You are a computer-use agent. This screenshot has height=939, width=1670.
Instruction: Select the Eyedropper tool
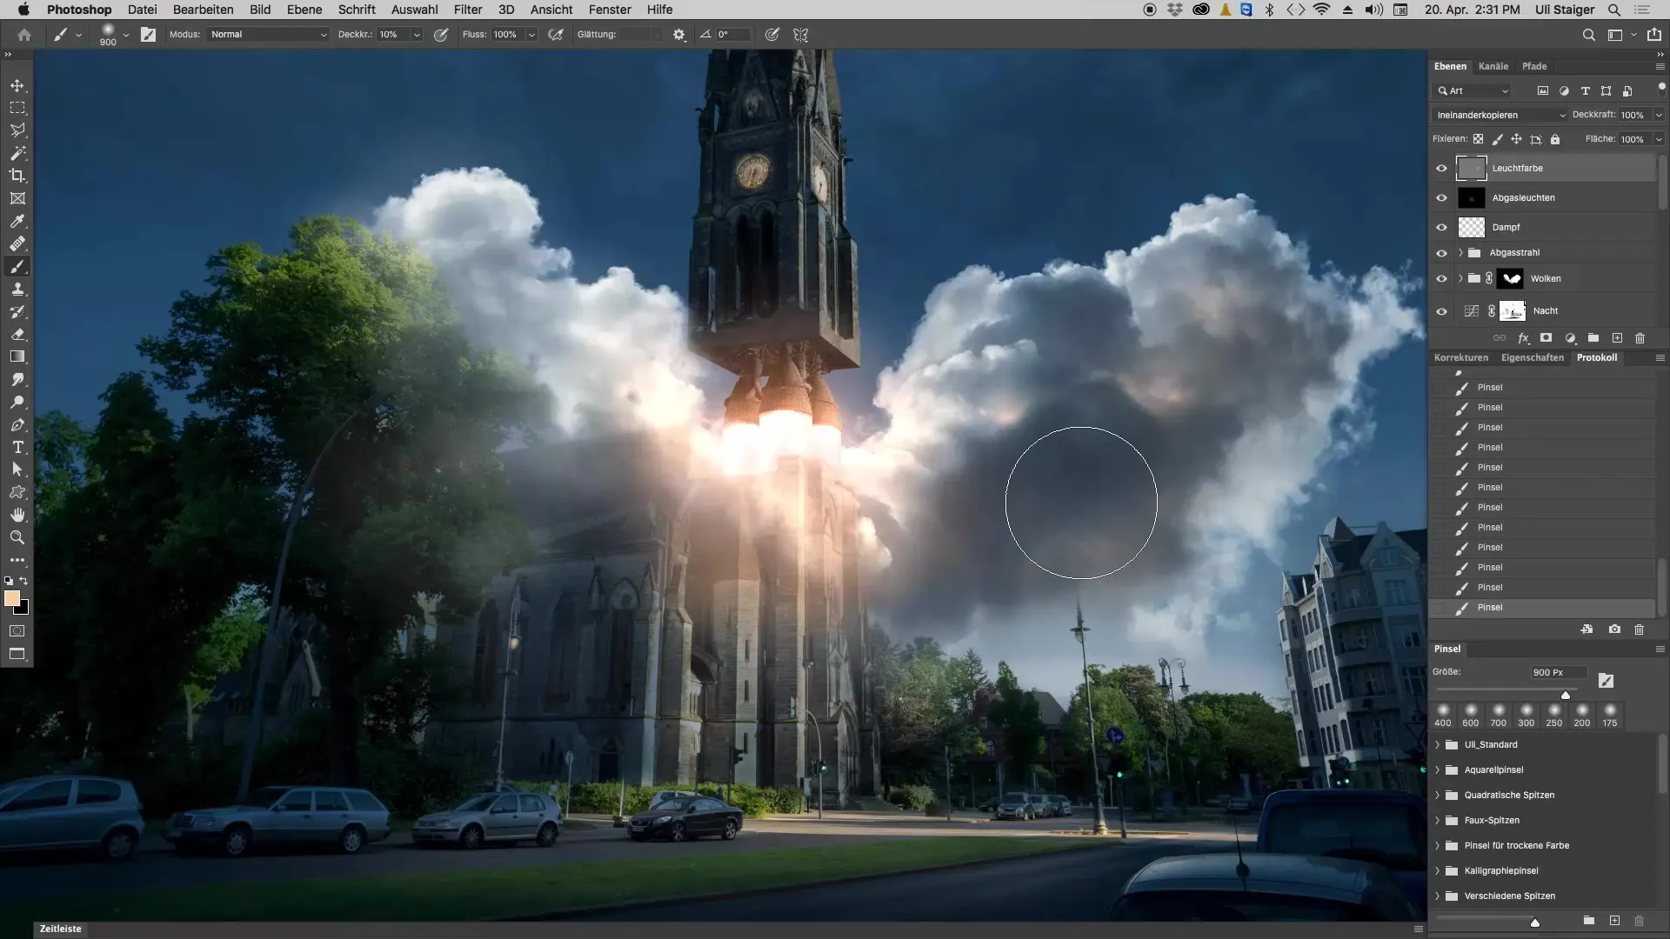click(17, 221)
